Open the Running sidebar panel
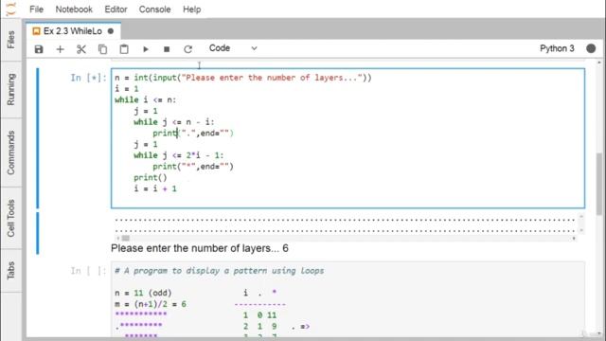Screen dimensions: 606x341 click(x=10, y=89)
